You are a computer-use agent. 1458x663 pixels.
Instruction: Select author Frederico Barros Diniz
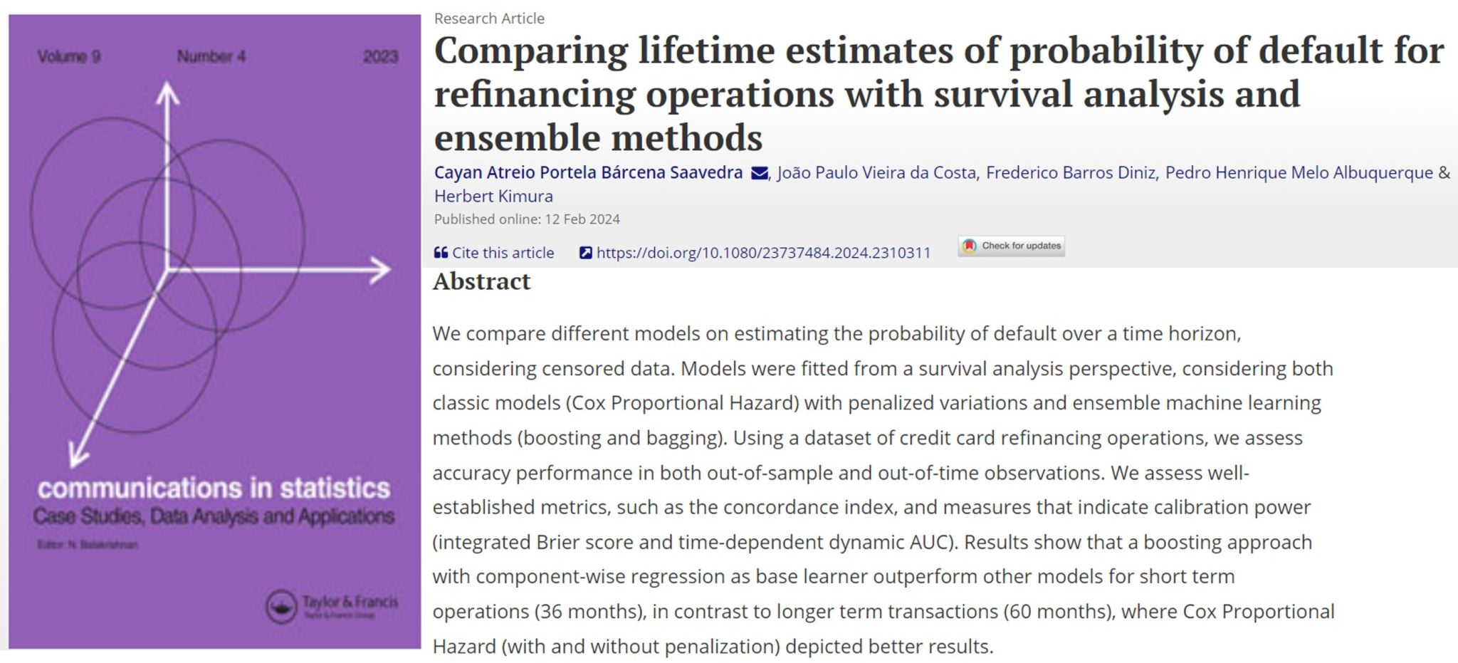coord(1070,172)
